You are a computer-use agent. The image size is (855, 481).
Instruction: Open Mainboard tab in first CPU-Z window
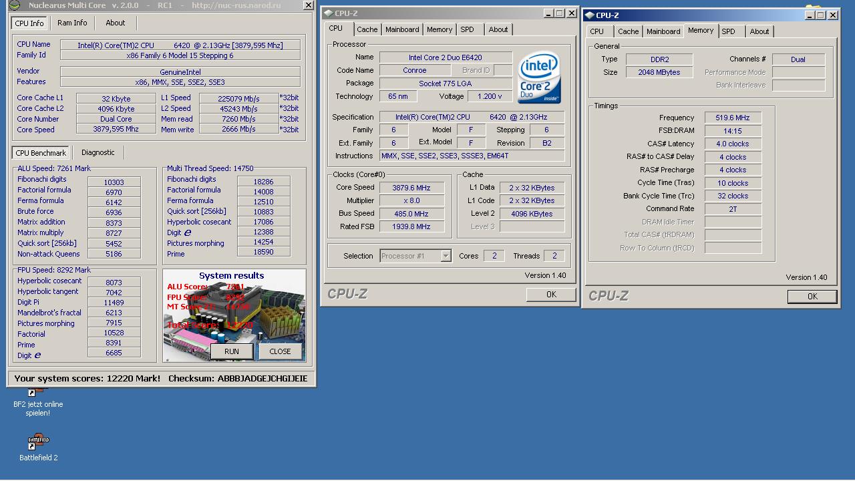tap(402, 29)
